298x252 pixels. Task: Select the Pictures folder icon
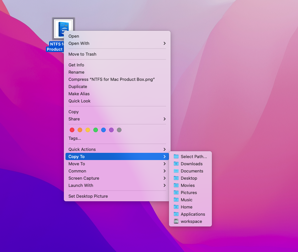[x=176, y=192]
